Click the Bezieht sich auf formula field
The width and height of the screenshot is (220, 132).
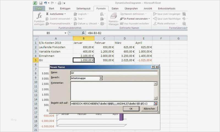pyautogui.click(x=112, y=104)
